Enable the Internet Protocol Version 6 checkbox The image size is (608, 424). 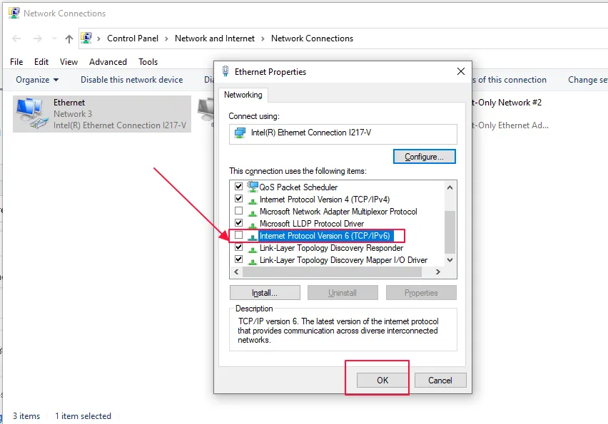coord(239,236)
